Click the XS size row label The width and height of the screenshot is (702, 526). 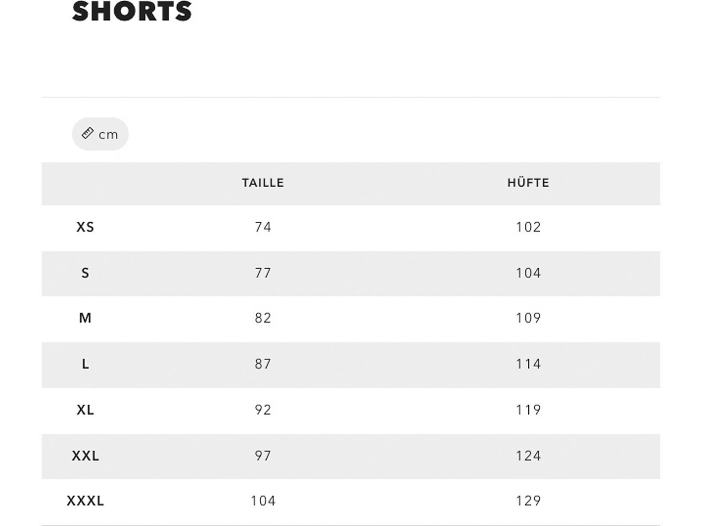click(x=85, y=227)
